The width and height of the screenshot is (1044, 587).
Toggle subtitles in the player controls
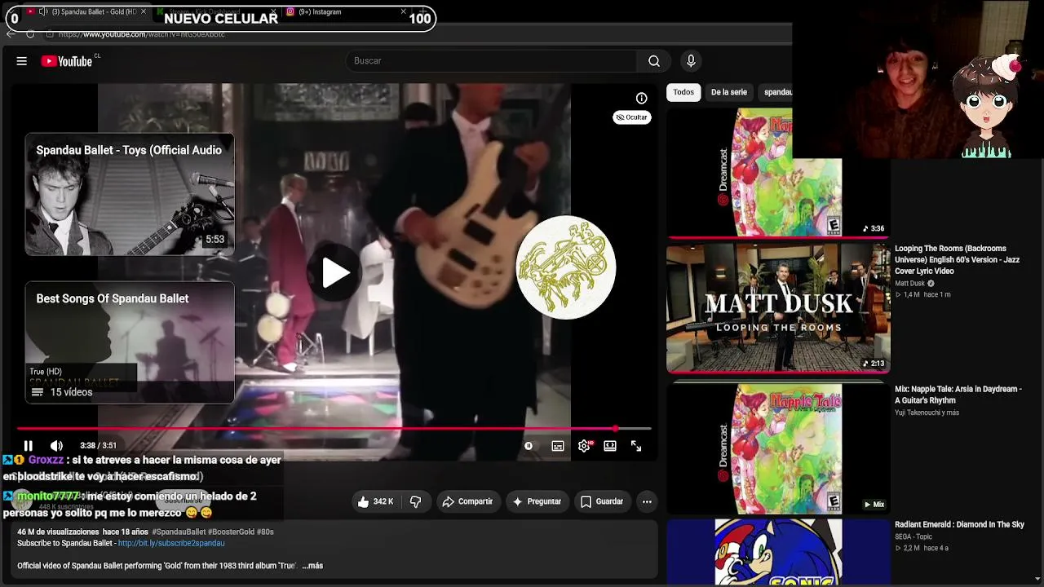point(558,446)
